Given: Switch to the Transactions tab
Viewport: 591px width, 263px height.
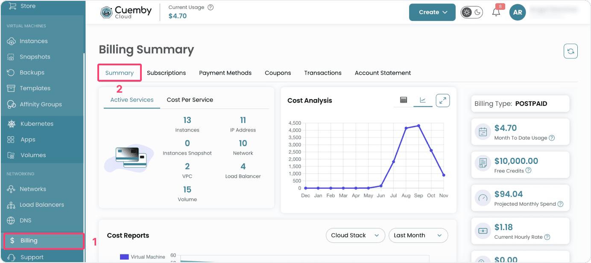Looking at the screenshot, I should [x=323, y=73].
